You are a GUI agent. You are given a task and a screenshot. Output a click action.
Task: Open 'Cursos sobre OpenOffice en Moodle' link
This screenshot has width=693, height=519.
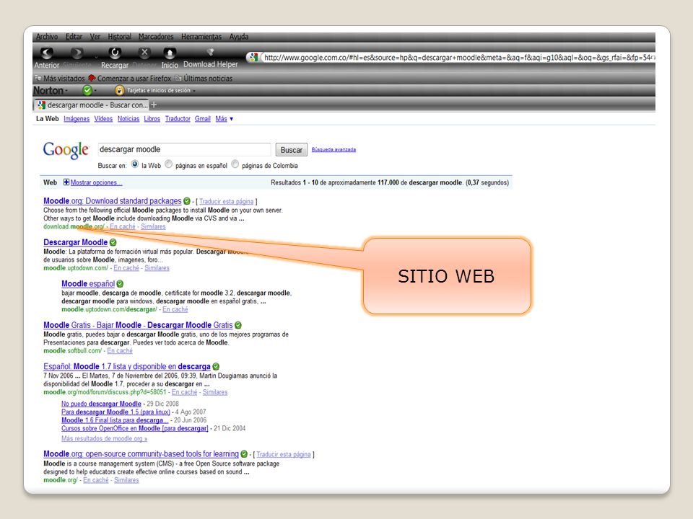point(135,428)
